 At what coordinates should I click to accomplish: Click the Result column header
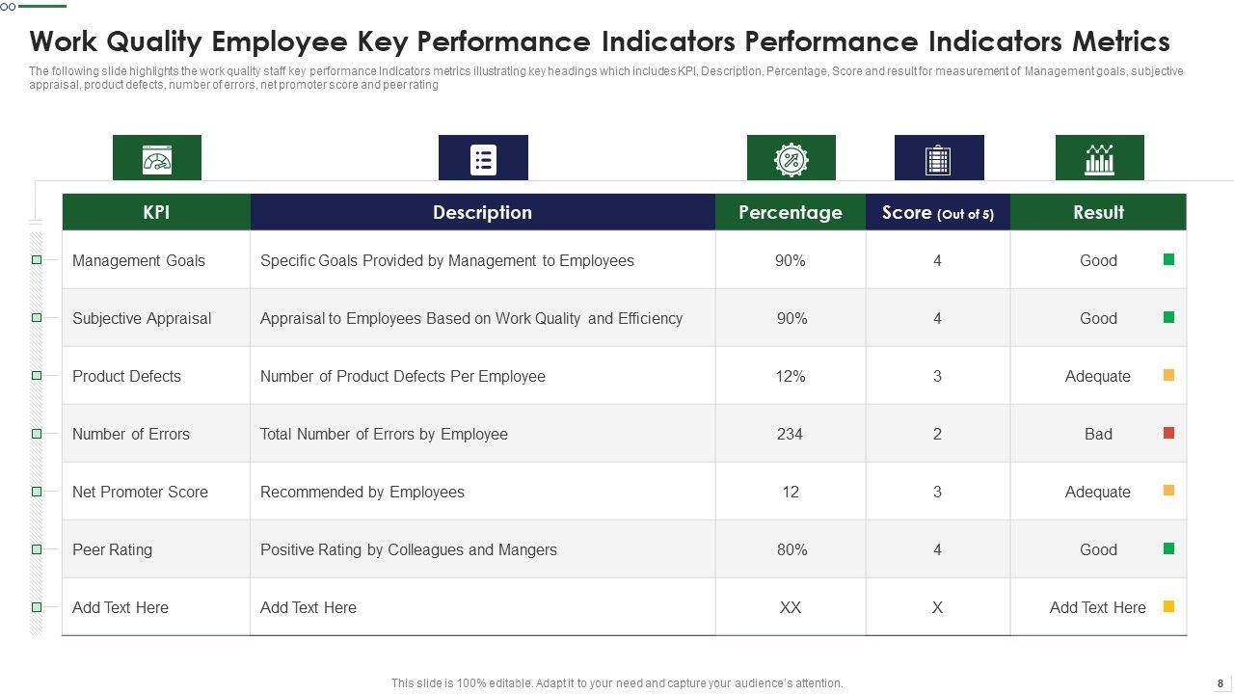1098,212
